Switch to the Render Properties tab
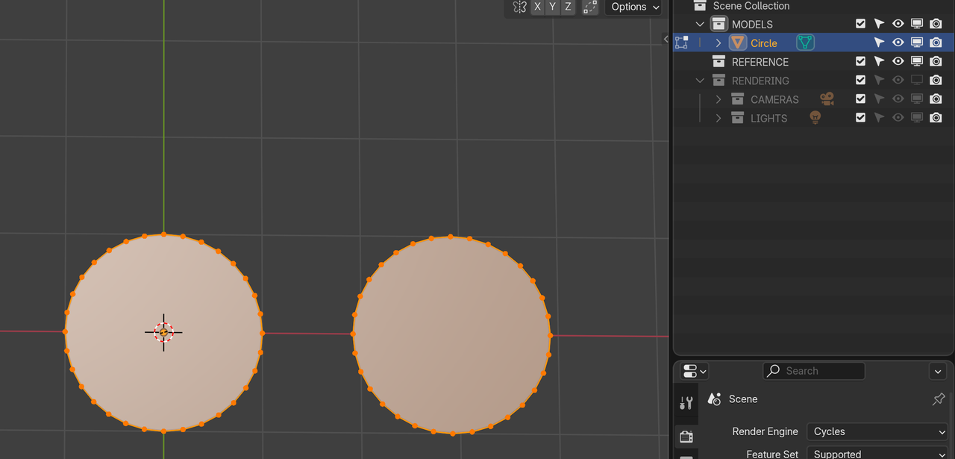Screen dimensions: 955x459 (x=686, y=437)
